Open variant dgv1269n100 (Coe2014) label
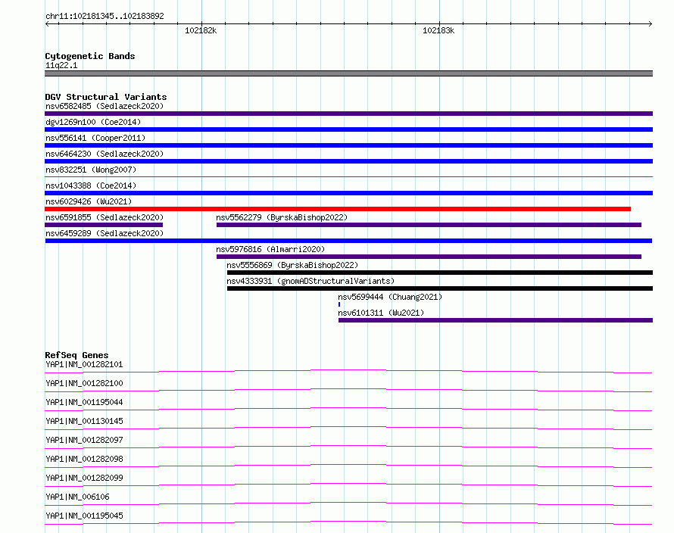The width and height of the screenshot is (674, 533). click(93, 122)
